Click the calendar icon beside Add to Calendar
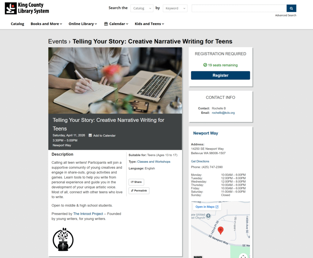 coord(90,135)
